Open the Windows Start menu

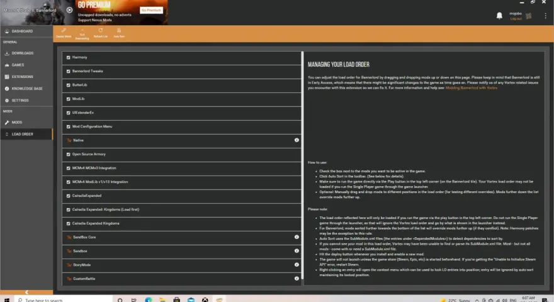coord(7,300)
